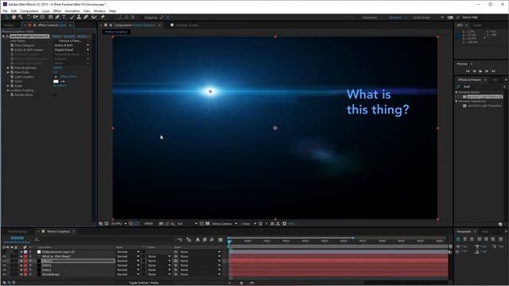The width and height of the screenshot is (509, 286).
Task: Open the 1 View layout dropdown
Action: (x=248, y=224)
